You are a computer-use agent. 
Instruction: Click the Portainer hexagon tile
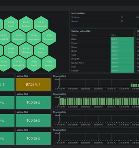pos(49,37)
